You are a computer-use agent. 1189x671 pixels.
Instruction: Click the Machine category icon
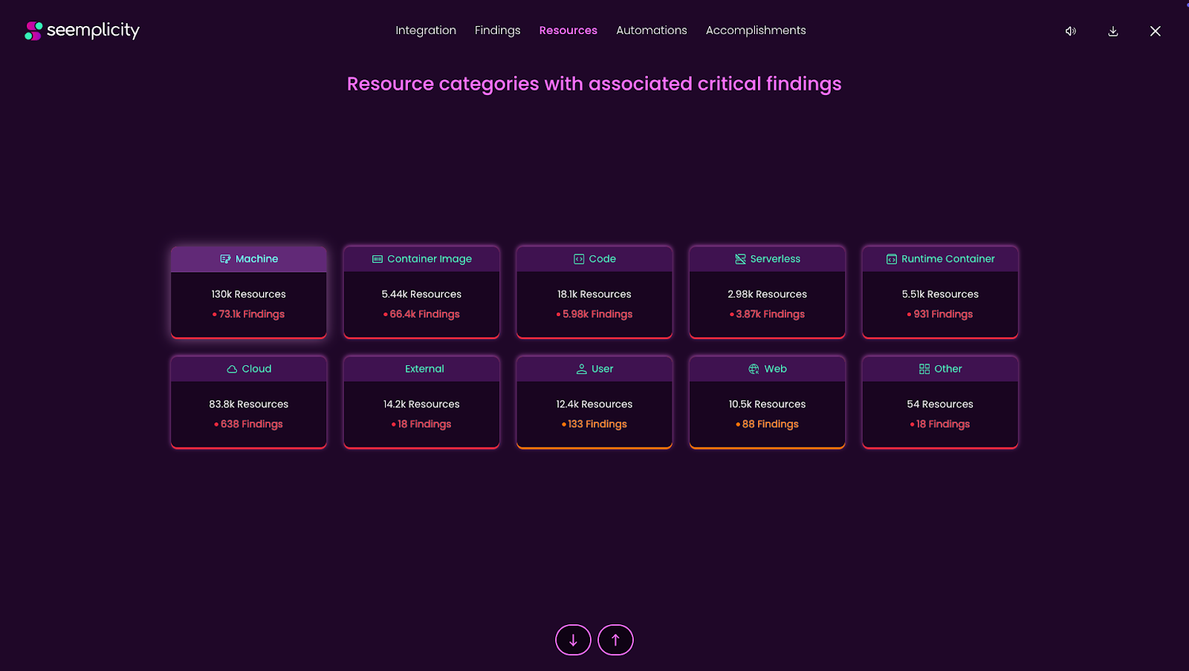(225, 259)
